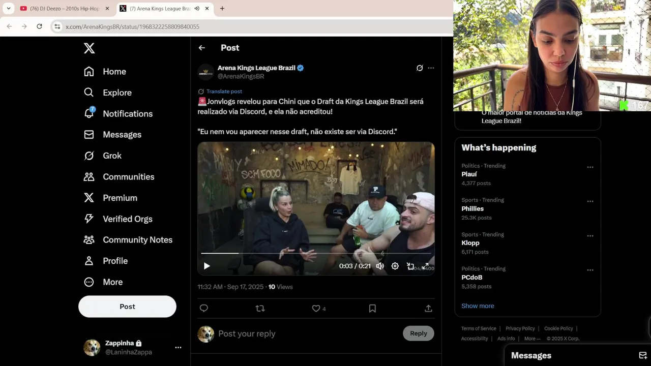
Task: View site information icon in address bar
Action: click(57, 26)
